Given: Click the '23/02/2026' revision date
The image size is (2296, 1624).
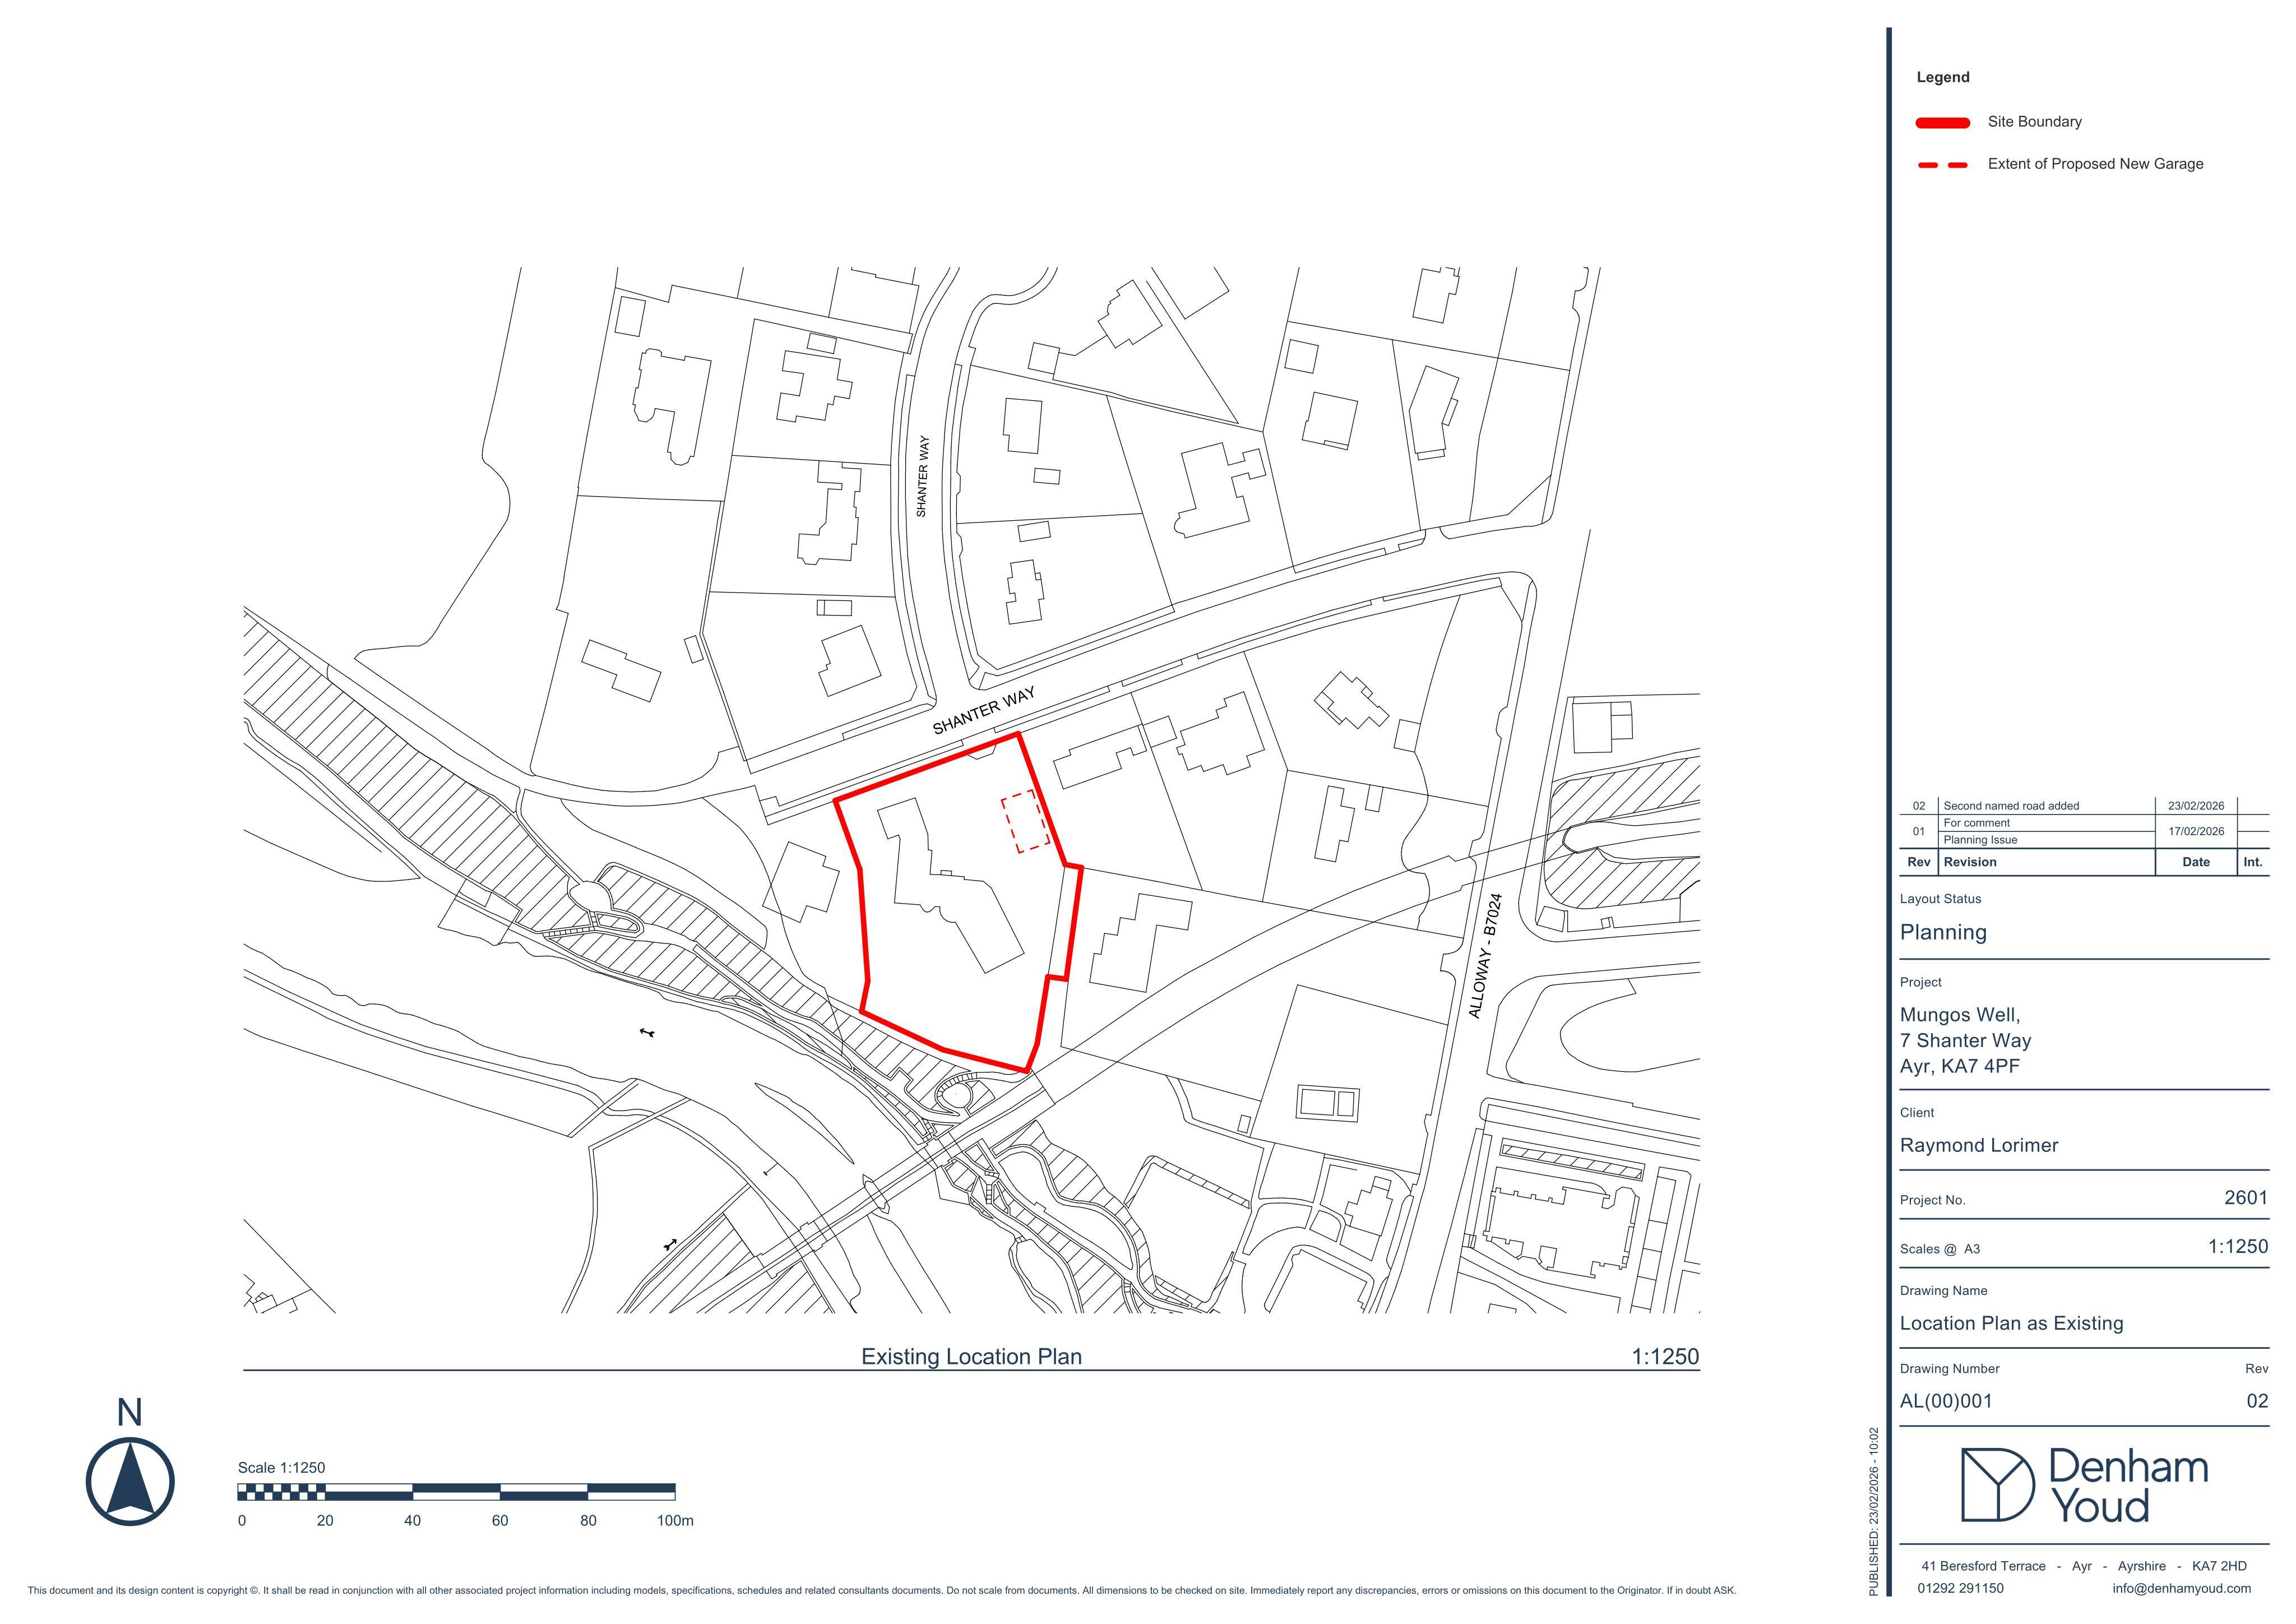Looking at the screenshot, I should (x=2196, y=806).
